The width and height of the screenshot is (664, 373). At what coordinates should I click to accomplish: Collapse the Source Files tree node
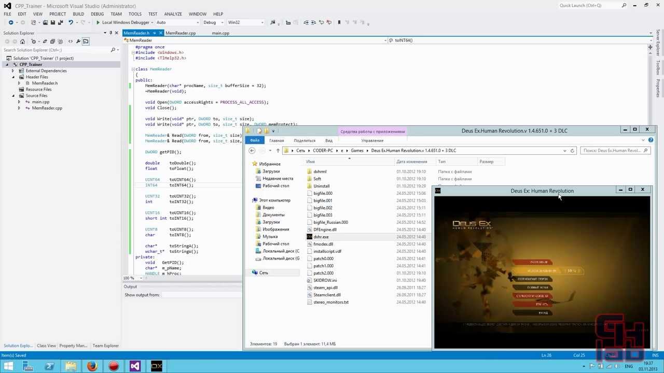point(14,95)
